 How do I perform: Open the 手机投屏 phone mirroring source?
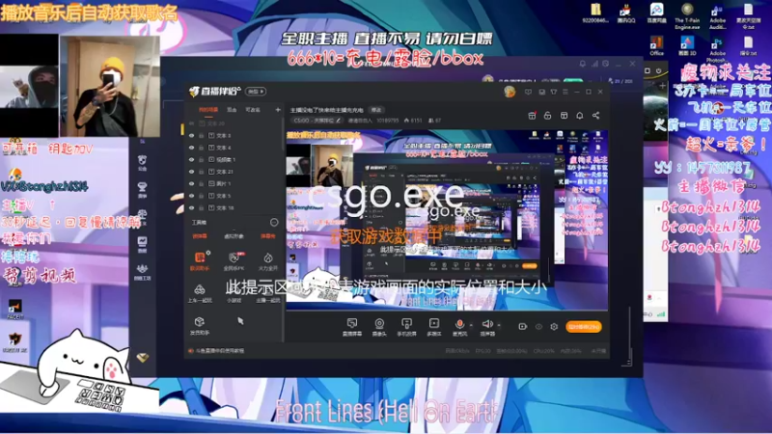tap(406, 326)
